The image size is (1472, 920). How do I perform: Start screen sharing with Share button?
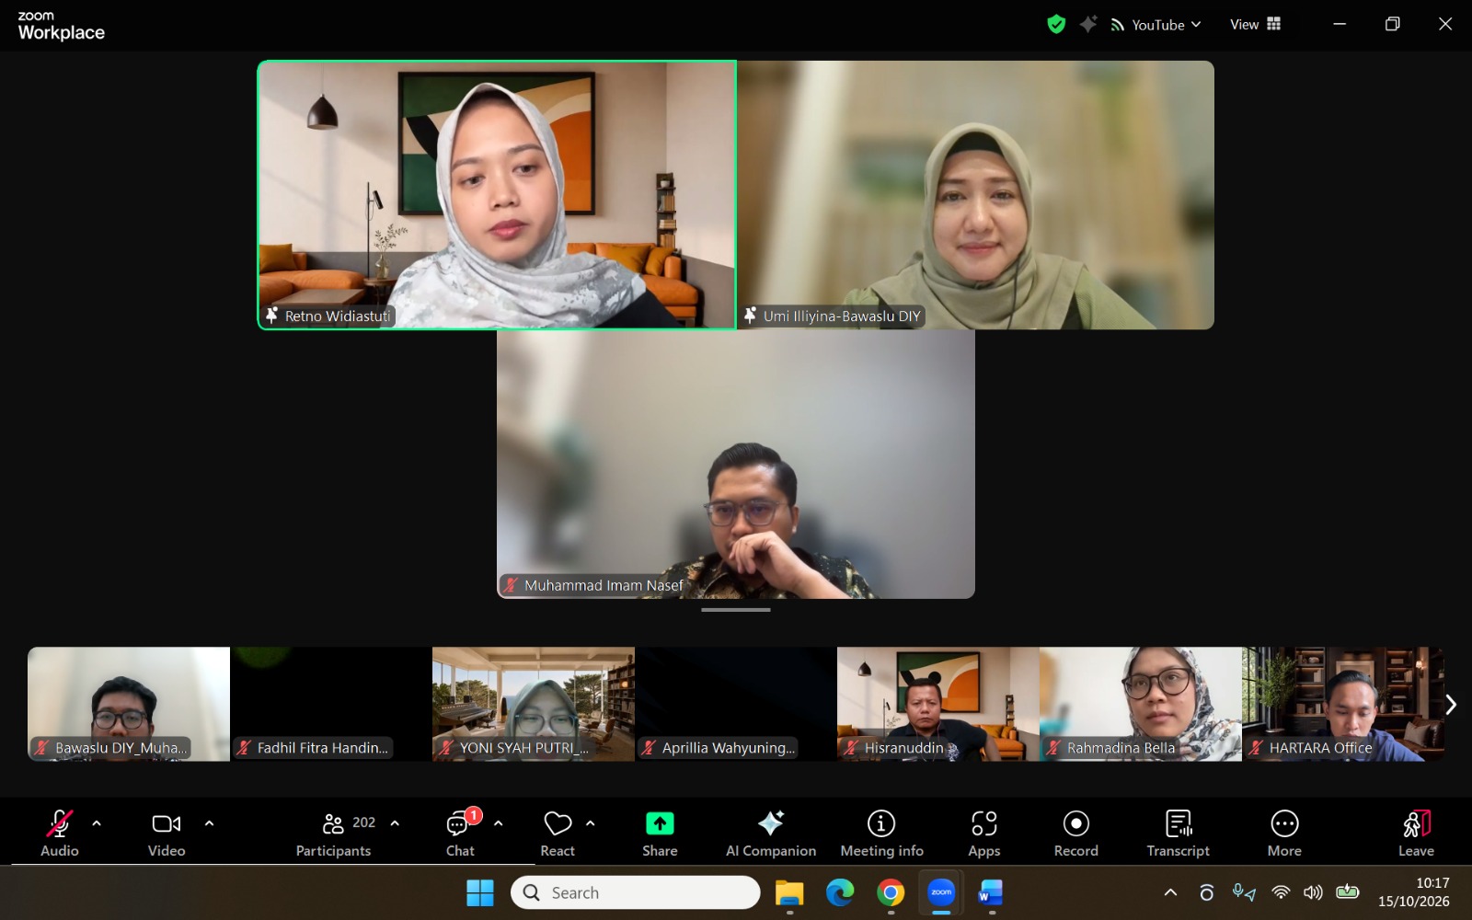click(x=660, y=833)
